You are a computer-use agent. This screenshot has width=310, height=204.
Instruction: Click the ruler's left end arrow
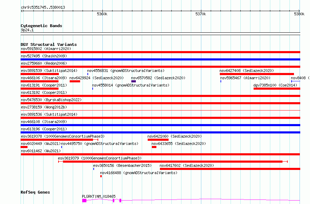22,11
